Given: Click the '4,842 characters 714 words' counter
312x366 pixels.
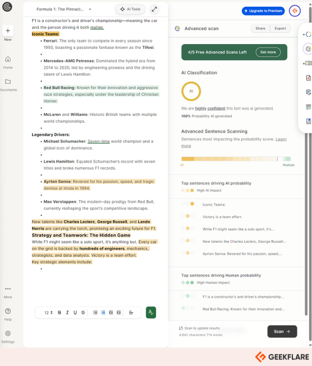Looking at the screenshot, I should click(201, 335).
